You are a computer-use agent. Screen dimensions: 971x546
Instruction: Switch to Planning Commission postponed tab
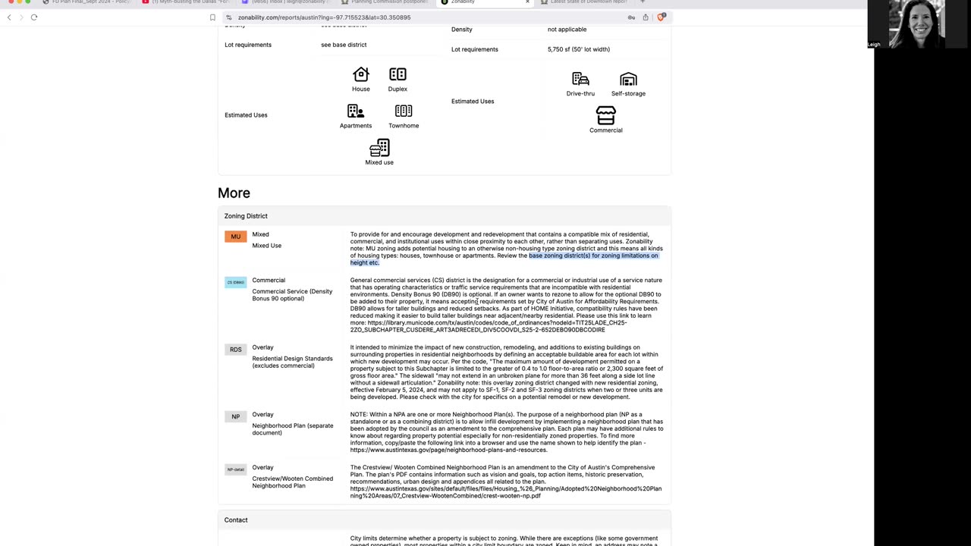click(386, 2)
